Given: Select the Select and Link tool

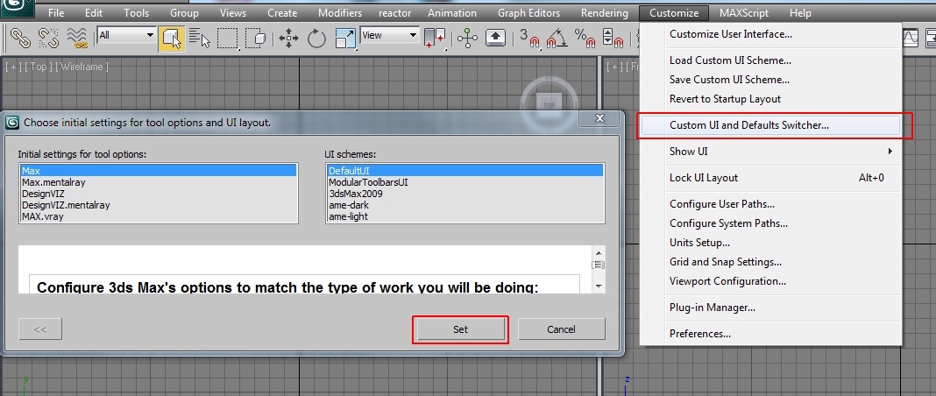Looking at the screenshot, I should click(21, 39).
